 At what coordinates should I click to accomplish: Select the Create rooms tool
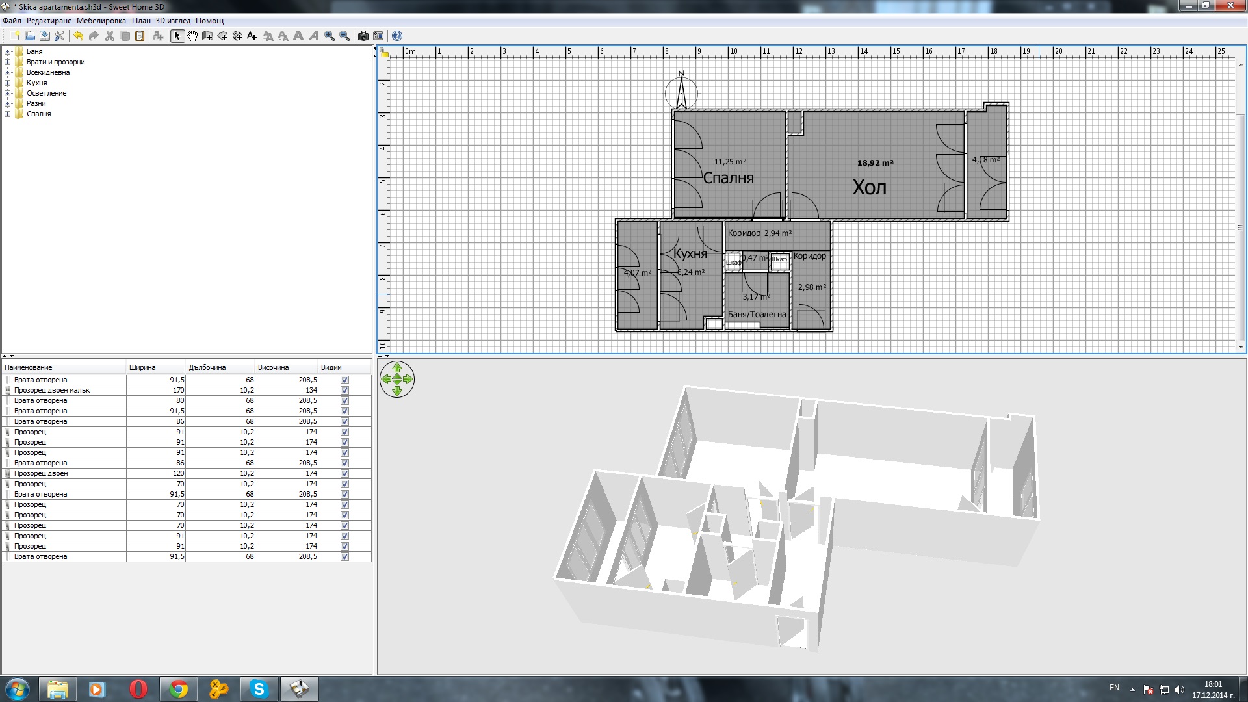coord(222,36)
